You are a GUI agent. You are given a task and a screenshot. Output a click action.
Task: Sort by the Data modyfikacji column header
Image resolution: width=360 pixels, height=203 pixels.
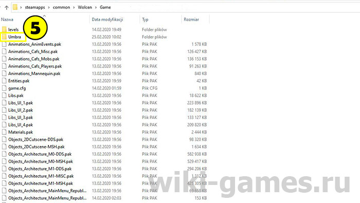[x=107, y=20]
